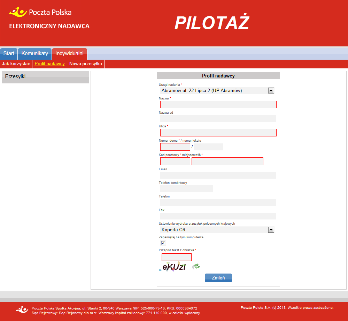Click the 'PILOTAŻ' header title
The height and width of the screenshot is (321, 348).
pos(212,22)
